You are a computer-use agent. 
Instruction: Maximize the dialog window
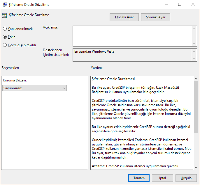180,4
